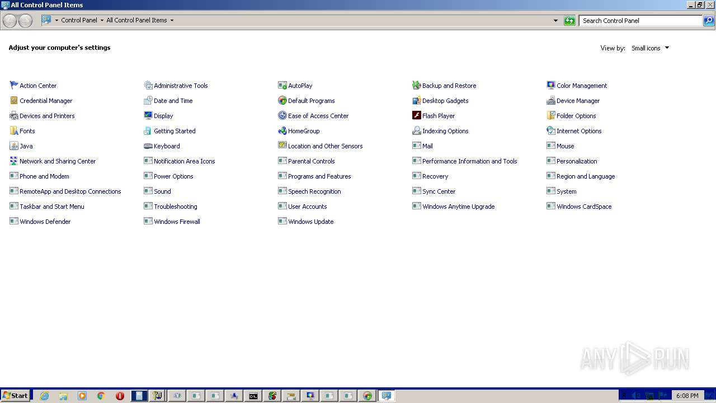Viewport: 716px width, 403px height.
Task: Click the Action Center flag icon
Action: click(x=14, y=86)
